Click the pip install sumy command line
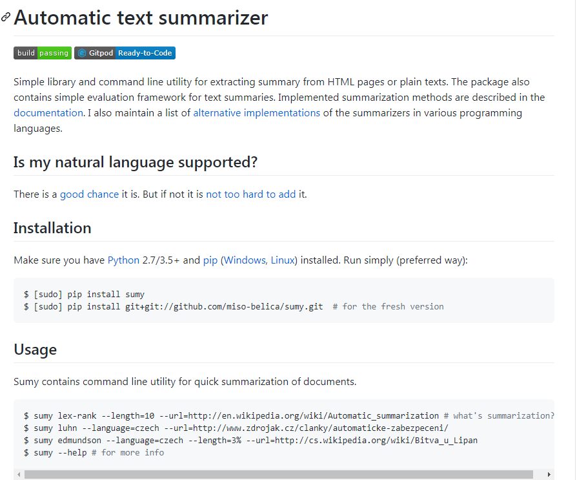 point(84,294)
